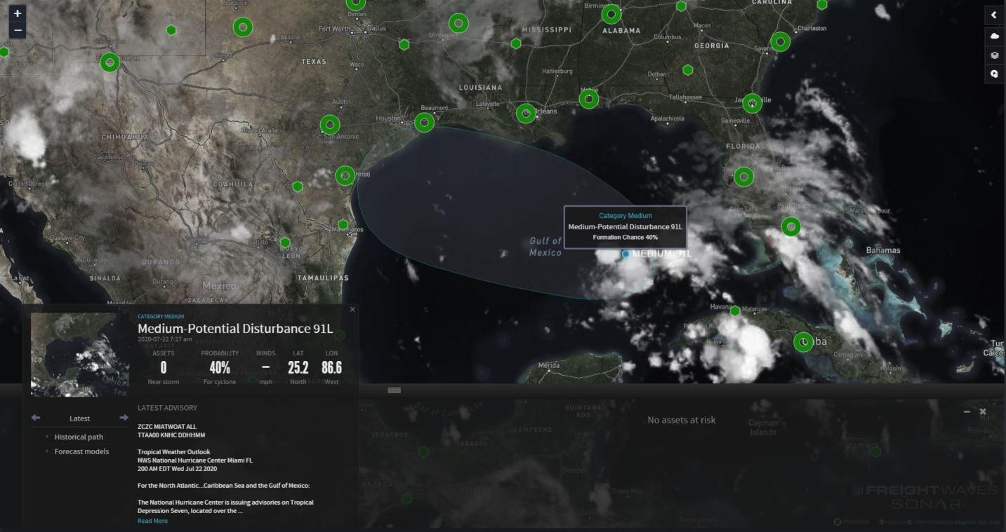Screen dimensions: 1006x532
Task: Close the disturbance 91L info panel
Action: pos(352,309)
